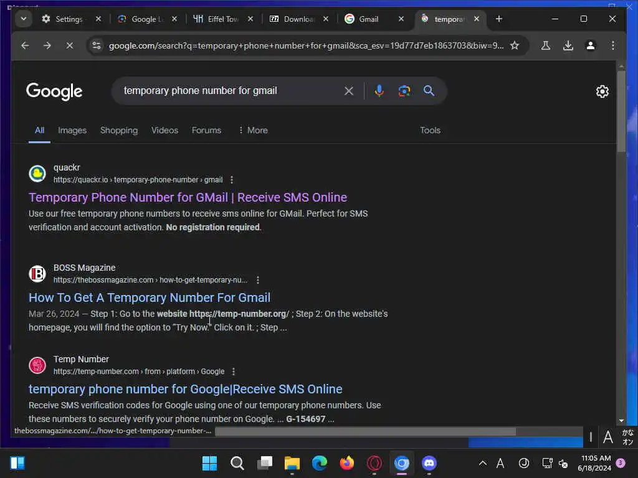Open quackr result options three-dot menu
638x478 pixels.
coord(232,180)
